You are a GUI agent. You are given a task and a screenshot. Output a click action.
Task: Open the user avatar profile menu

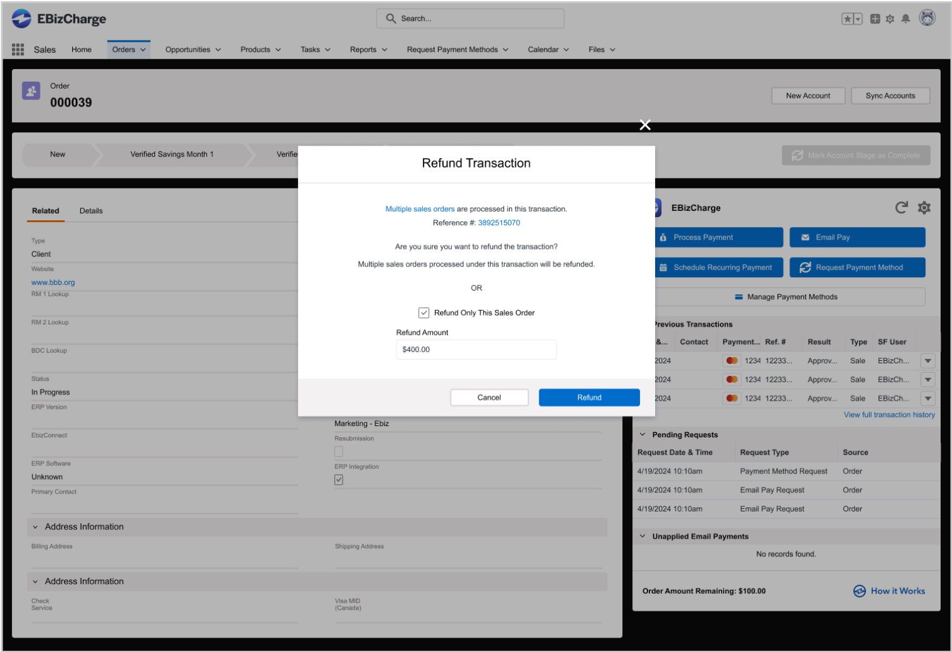927,18
